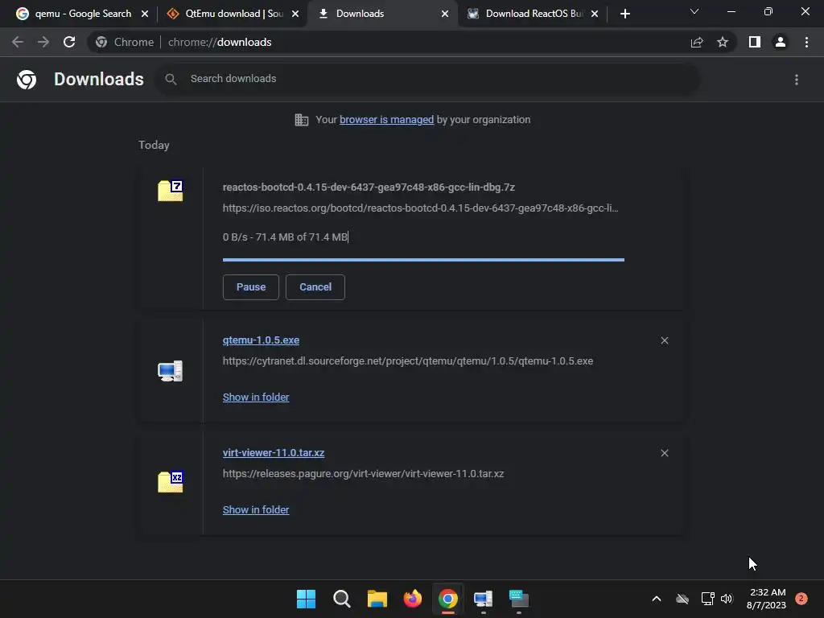Open the clock showing 2:32 AM
The width and height of the screenshot is (824, 618).
[x=766, y=599]
